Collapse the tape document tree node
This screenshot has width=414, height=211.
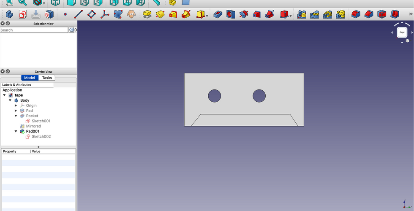click(4, 95)
